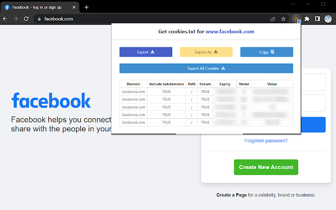Screen dimensions: 336x210
Task: Click the browser back arrow
Action: click(x=5, y=19)
